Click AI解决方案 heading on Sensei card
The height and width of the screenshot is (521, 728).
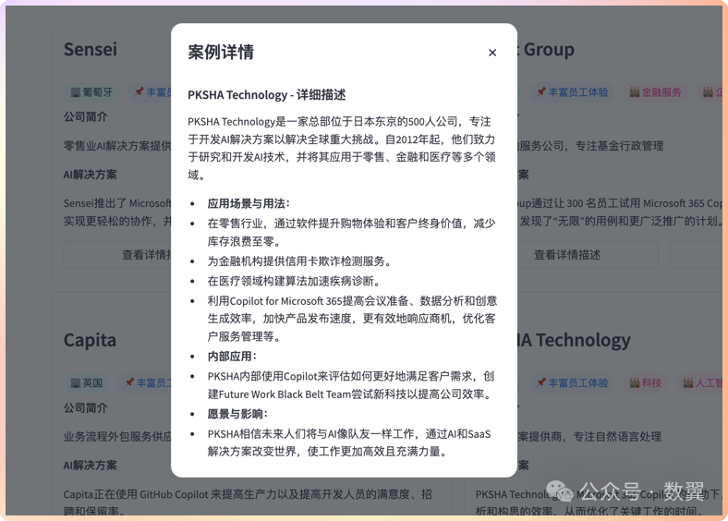tap(90, 176)
